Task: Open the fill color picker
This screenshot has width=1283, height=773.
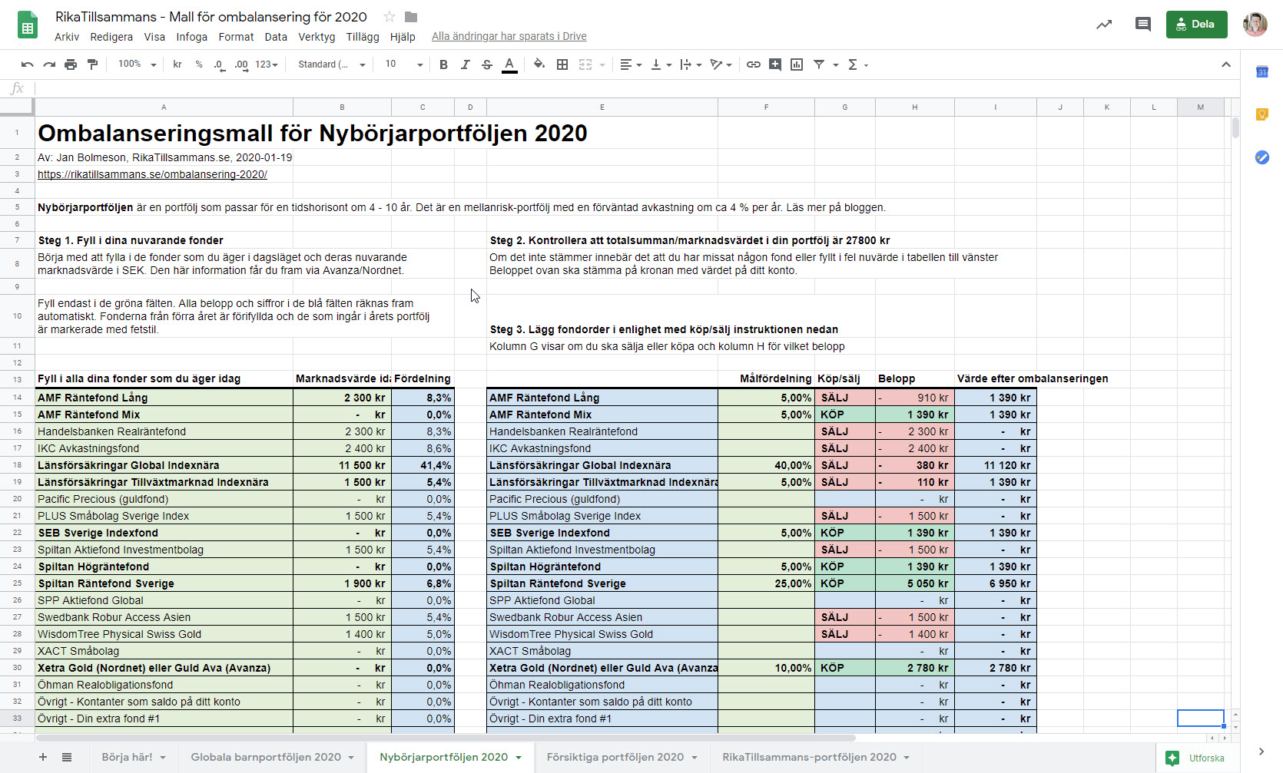Action: (x=539, y=64)
